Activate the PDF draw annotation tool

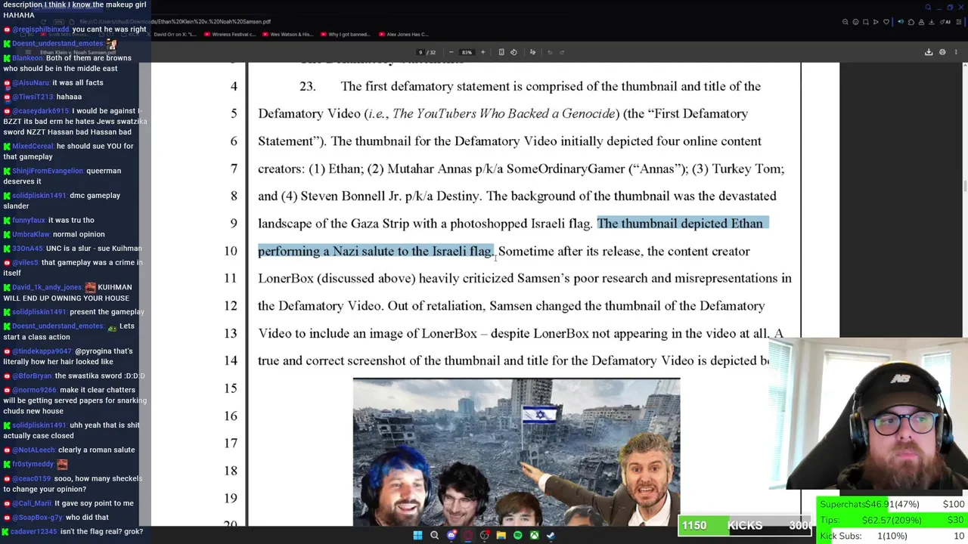click(x=532, y=52)
